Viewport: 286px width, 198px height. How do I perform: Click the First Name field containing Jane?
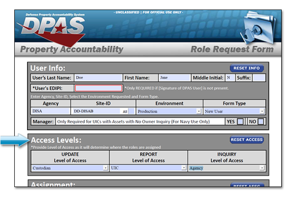[174, 78]
